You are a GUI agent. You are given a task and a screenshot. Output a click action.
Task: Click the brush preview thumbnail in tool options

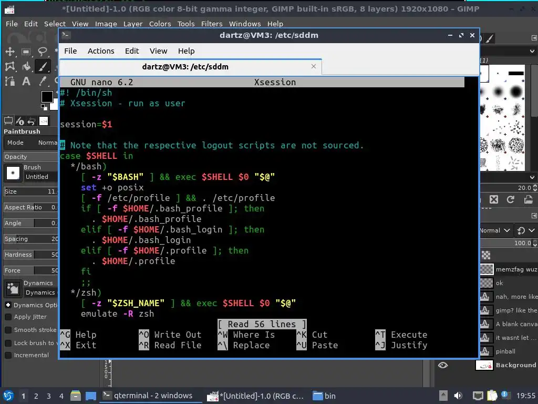click(13, 173)
